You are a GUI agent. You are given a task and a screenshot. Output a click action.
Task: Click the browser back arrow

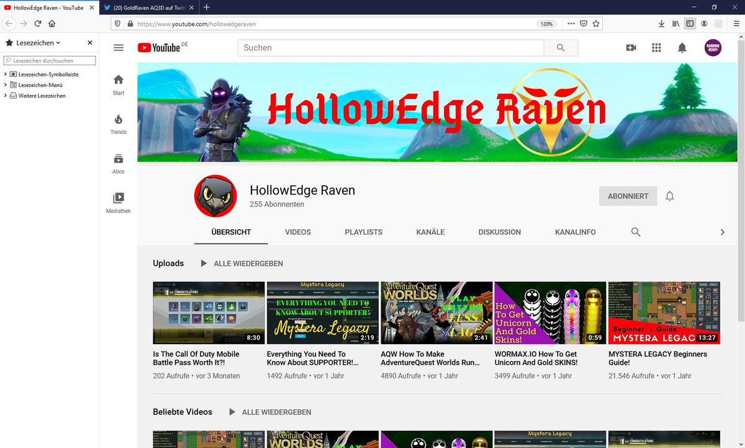click(9, 24)
